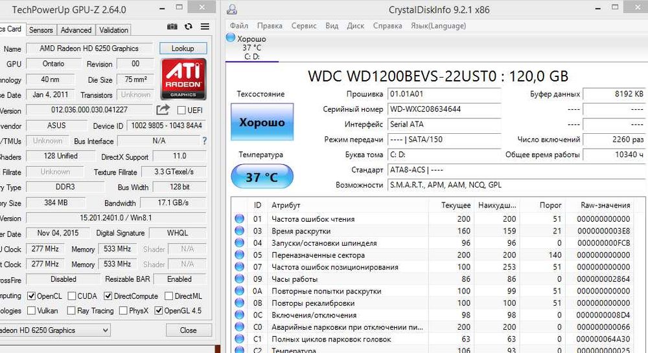Click the large Хорошо health status button
648x353 pixels.
click(x=262, y=122)
